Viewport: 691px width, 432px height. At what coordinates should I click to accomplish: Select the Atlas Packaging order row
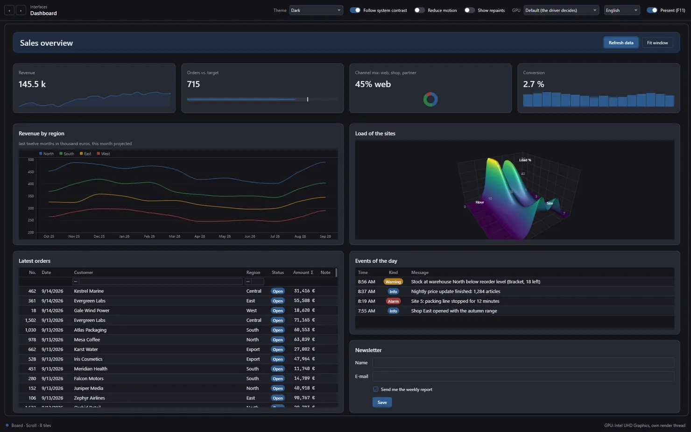tap(177, 330)
